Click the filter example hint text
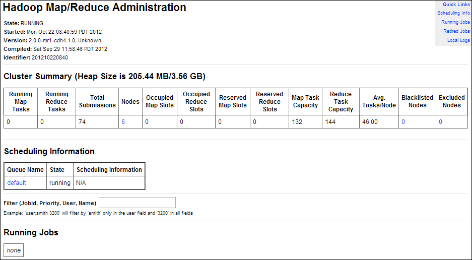The image size is (472, 260). coord(98,213)
